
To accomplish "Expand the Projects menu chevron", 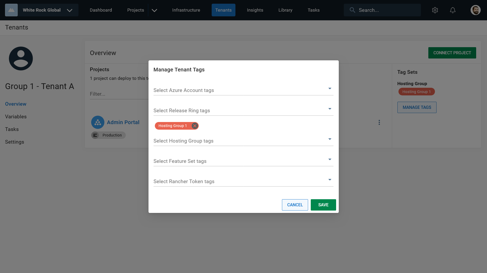I will point(155,10).
